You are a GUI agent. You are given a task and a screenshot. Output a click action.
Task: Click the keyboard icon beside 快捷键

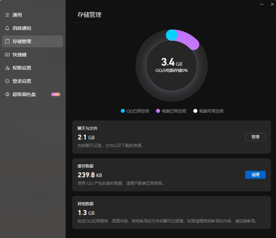point(7,55)
